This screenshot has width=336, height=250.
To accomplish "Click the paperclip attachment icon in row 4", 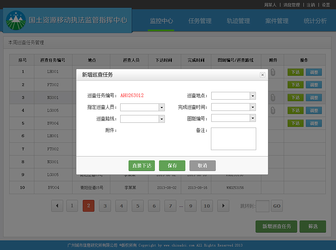I will click(273, 111).
